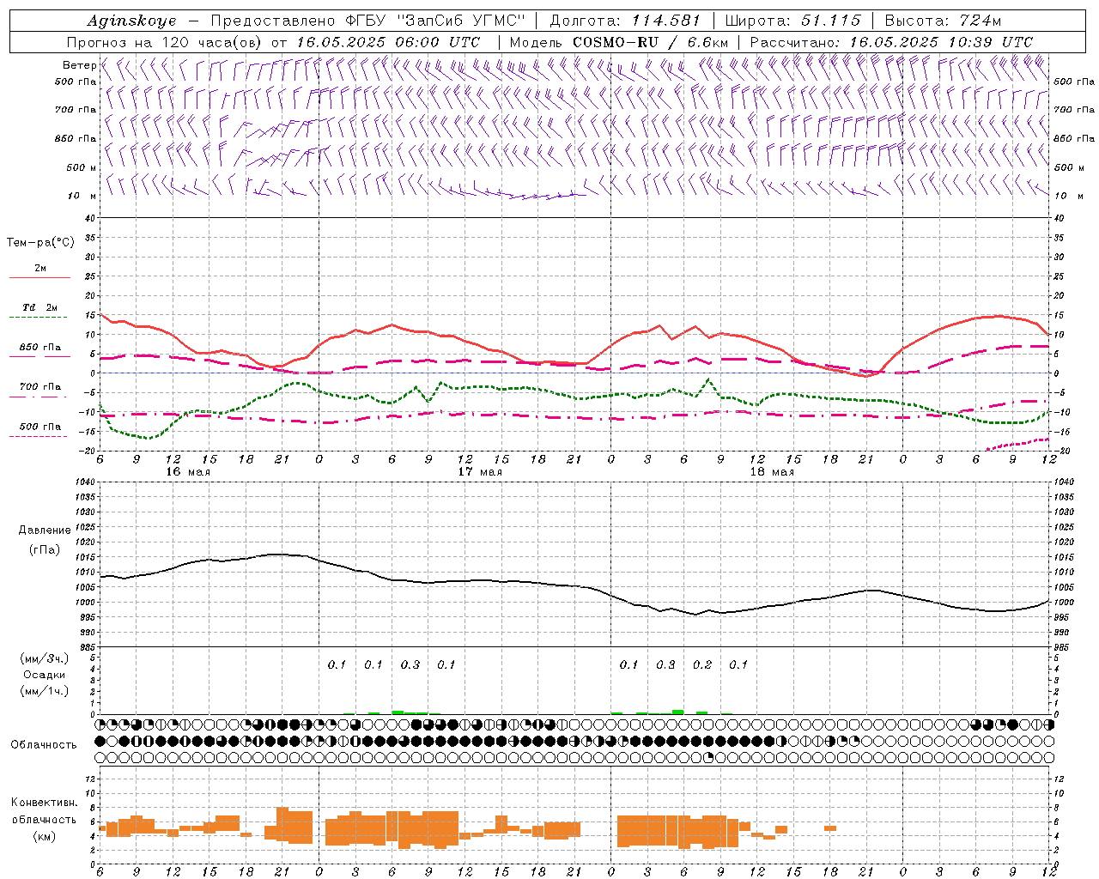Click the '(мм/1ч.)' hourly precipitation unit label

45,691
